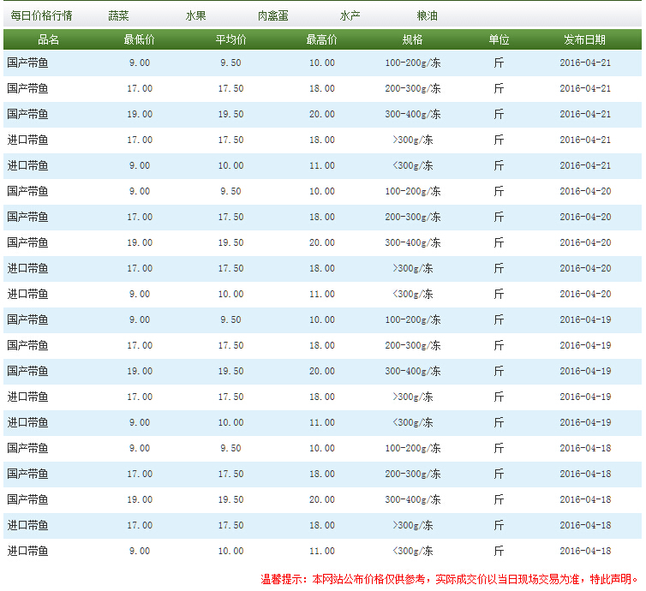The image size is (646, 591).
Task: Click 10.00 average price in 2016-04-18 row
Action: pos(230,551)
